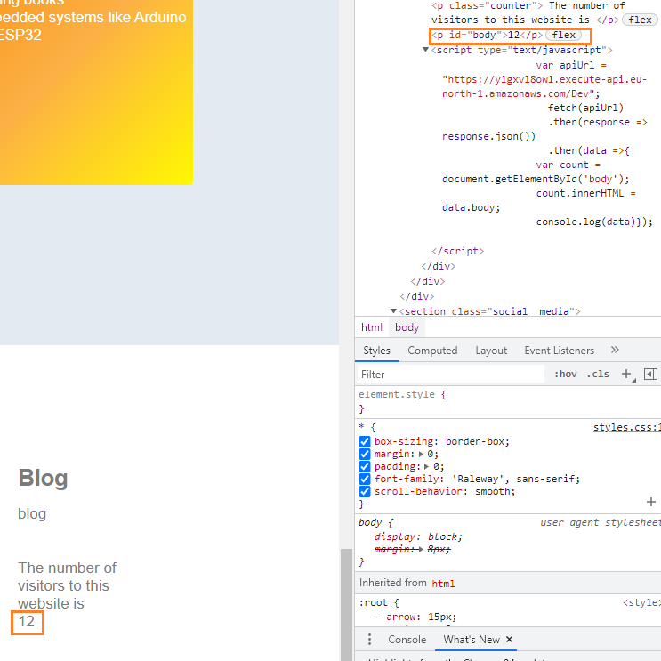Insert style rule below the * rule
This screenshot has width=661, height=661.
651,502
